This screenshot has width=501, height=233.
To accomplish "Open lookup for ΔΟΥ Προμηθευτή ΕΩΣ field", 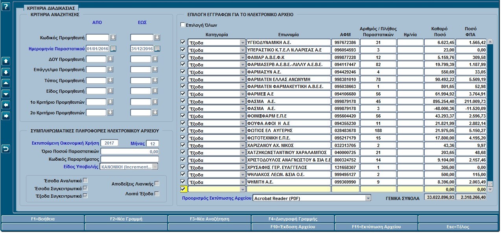I will (155, 59).
